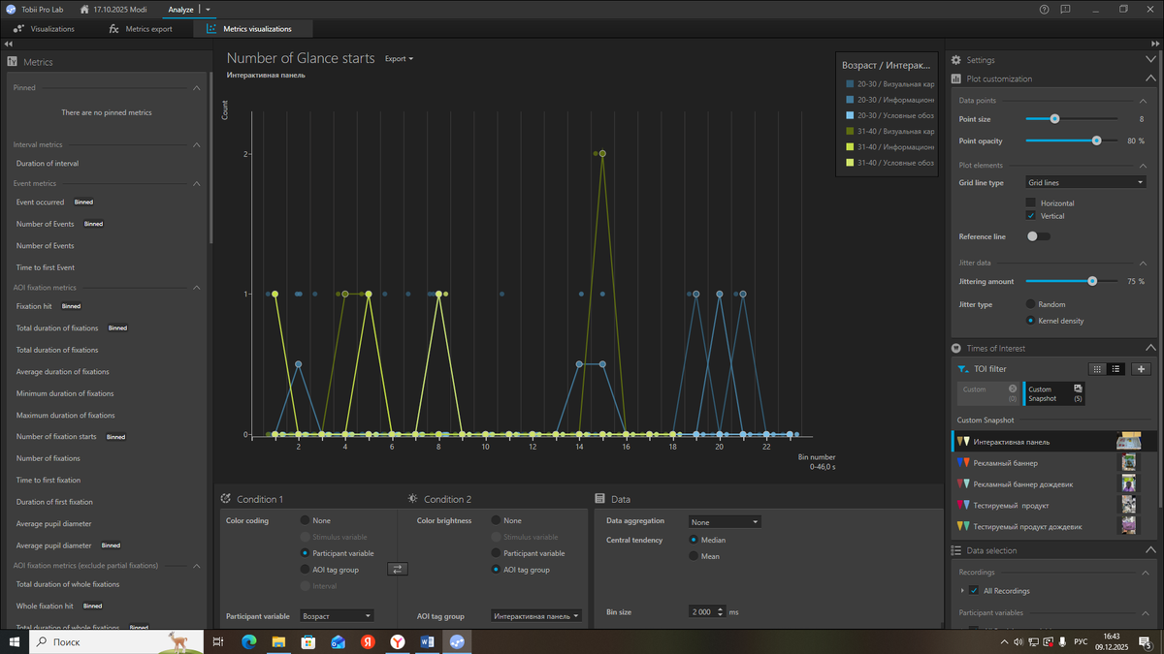Adjust the Point size slider
The image size is (1164, 654).
tap(1054, 119)
